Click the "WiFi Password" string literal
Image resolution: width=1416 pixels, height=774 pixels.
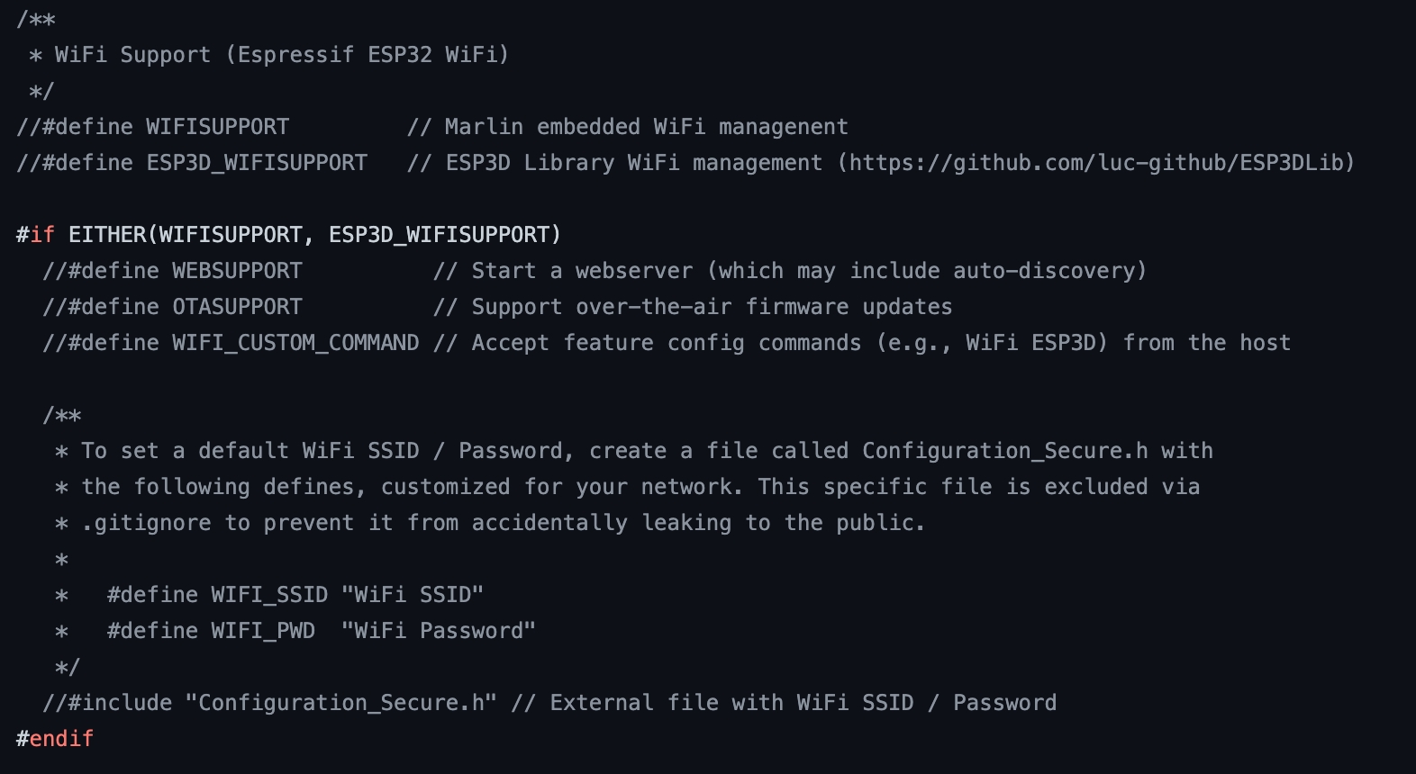pyautogui.click(x=439, y=631)
